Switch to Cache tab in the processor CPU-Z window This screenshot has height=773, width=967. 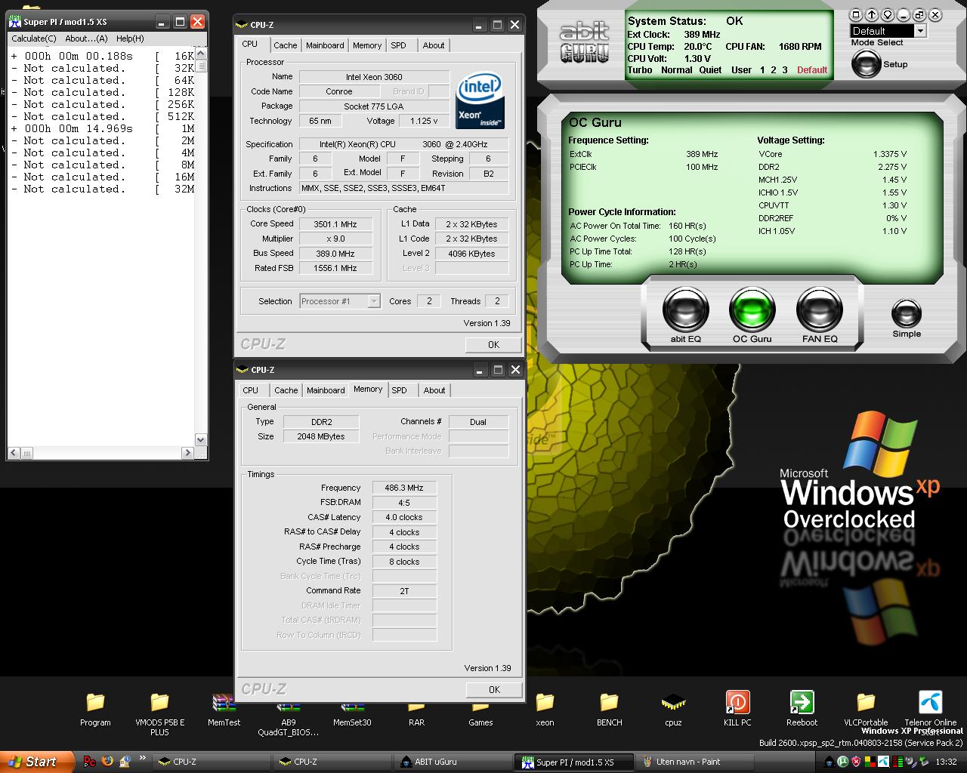(x=286, y=45)
